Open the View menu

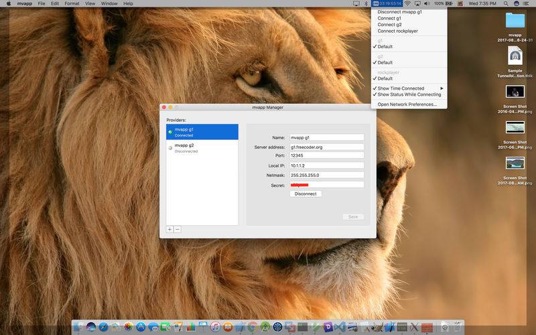(x=90, y=3)
